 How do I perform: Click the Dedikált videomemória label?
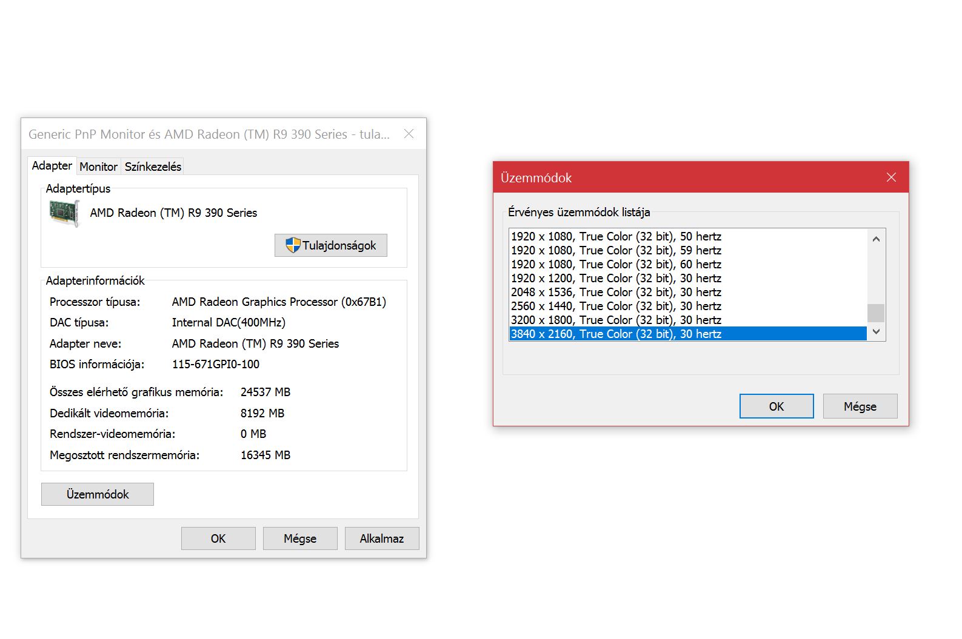tap(109, 413)
